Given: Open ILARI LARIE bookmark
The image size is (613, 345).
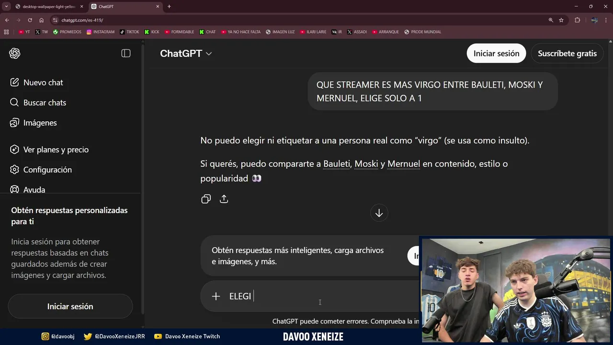Looking at the screenshot, I should point(314,32).
